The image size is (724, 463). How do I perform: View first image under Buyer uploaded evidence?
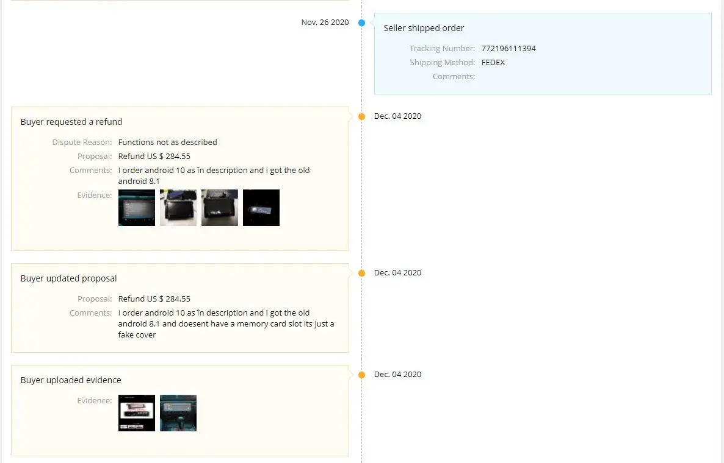point(137,413)
